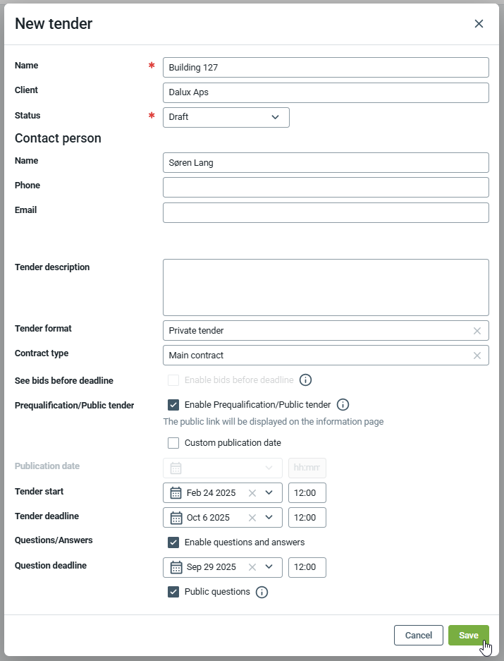The width and height of the screenshot is (504, 661).
Task: Edit Tender start time 12:00
Action: (x=307, y=493)
